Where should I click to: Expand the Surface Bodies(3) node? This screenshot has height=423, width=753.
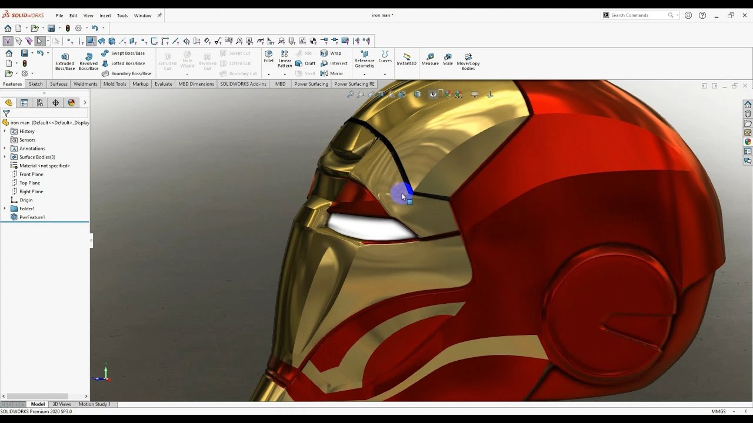coord(5,157)
